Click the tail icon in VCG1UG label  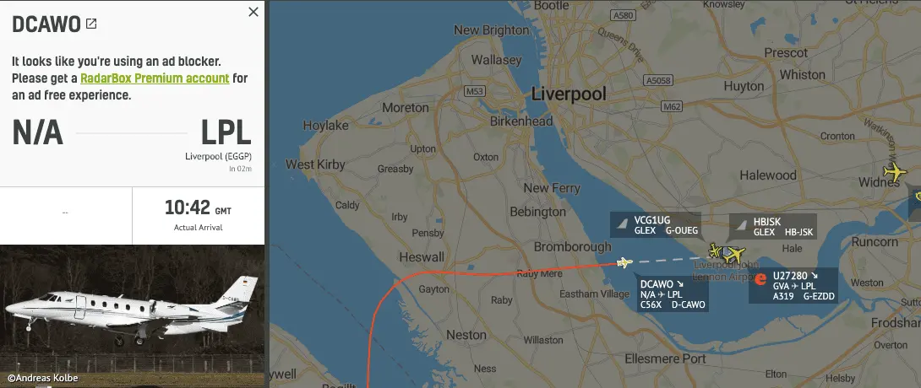tap(621, 224)
